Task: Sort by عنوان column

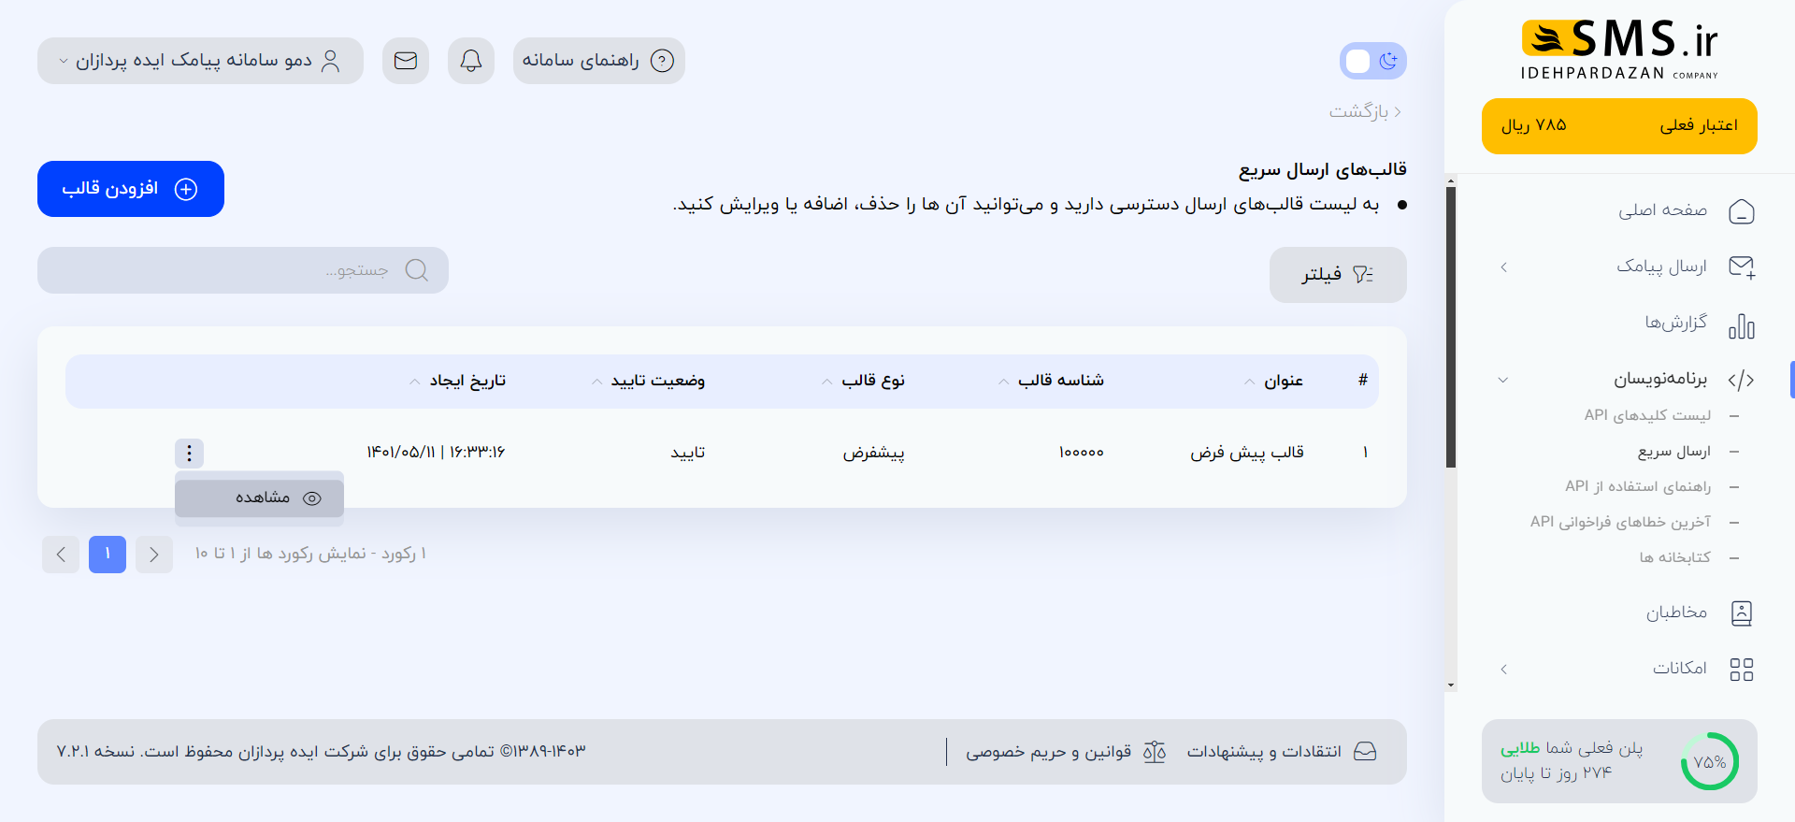Action: pos(1273,381)
